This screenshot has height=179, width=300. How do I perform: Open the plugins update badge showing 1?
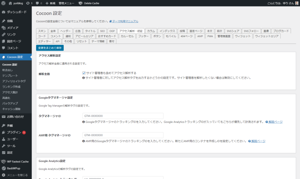(24, 132)
